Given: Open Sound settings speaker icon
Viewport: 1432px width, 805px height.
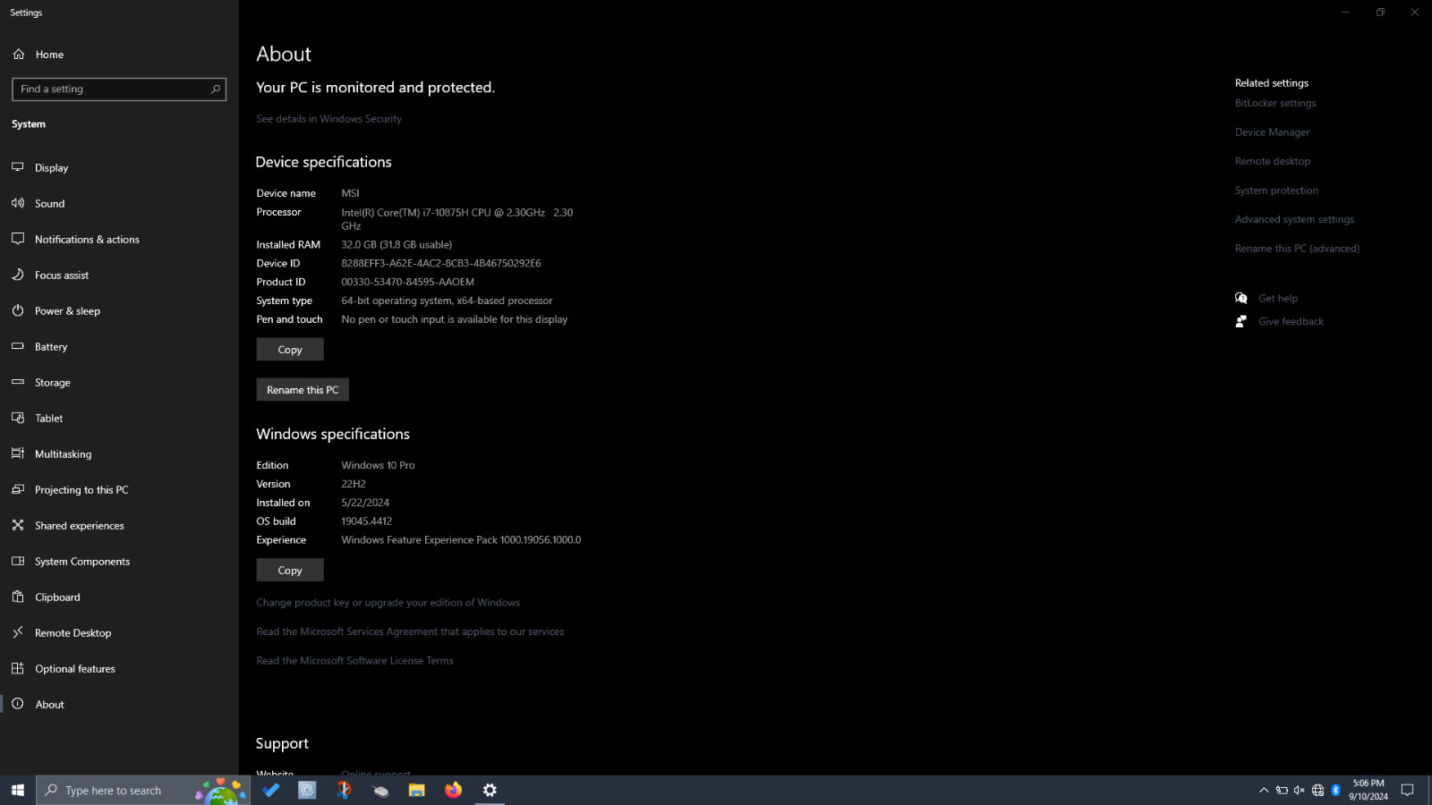Looking at the screenshot, I should (18, 203).
